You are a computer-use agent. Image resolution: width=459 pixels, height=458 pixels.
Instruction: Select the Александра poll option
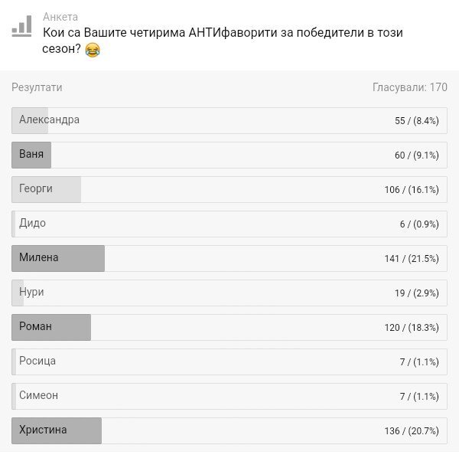[x=229, y=120]
